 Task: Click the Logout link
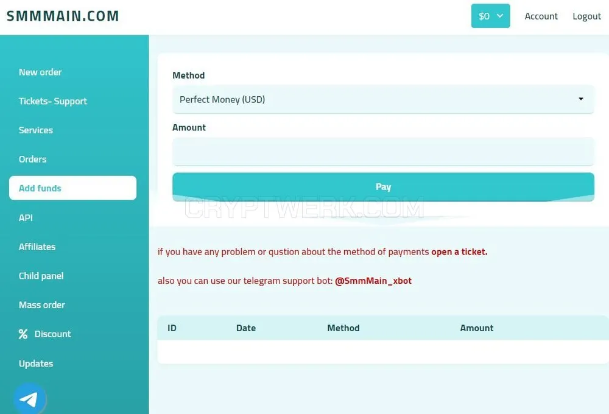pyautogui.click(x=586, y=16)
